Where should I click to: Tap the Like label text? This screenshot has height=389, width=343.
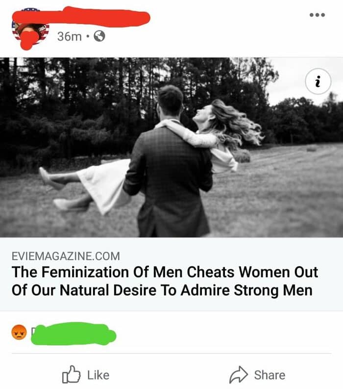[98, 375]
